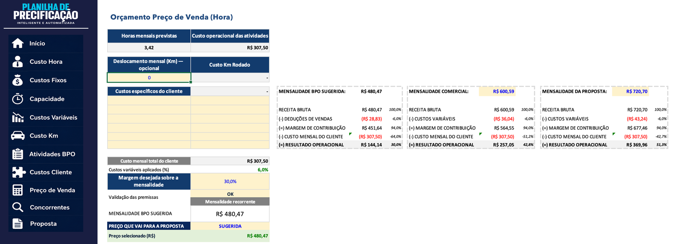This screenshot has width=678, height=244.
Task: Select the (R$ 28,83) deduções de vendas value
Action: [x=372, y=119]
